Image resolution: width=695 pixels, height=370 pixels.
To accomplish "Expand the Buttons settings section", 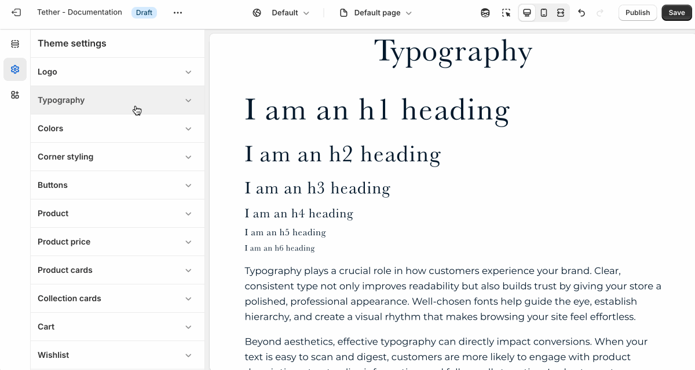I will coord(118,185).
